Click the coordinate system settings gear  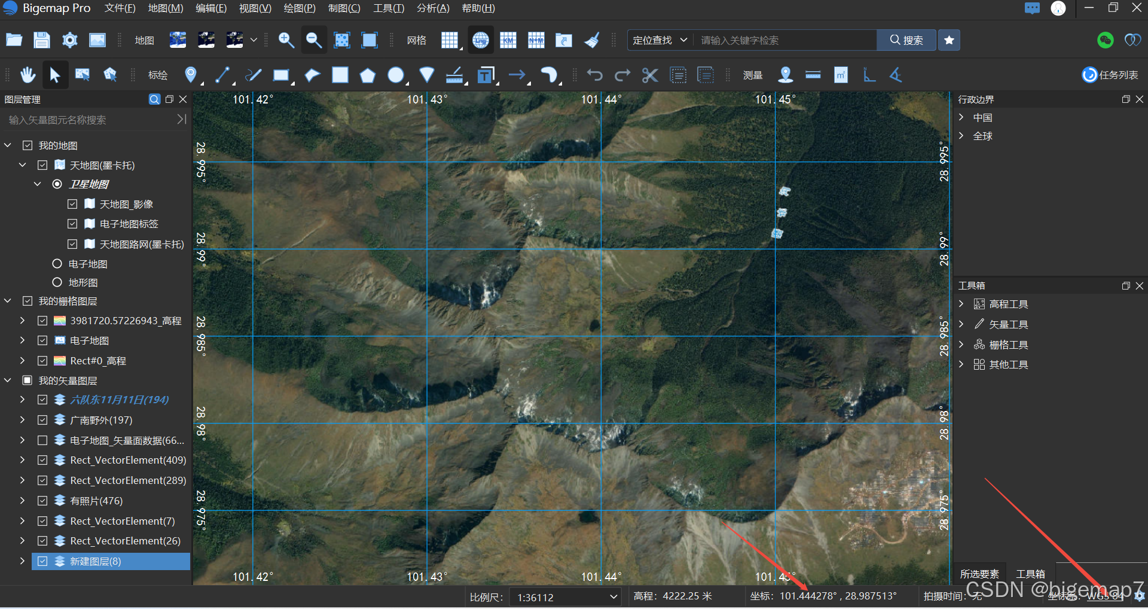[x=1140, y=596]
